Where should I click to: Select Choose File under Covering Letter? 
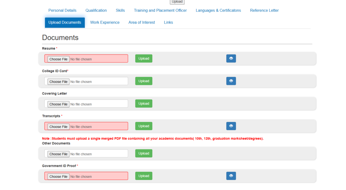click(58, 104)
